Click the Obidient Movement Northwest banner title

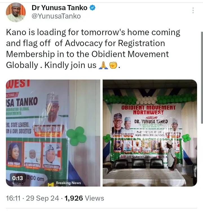click(148, 110)
